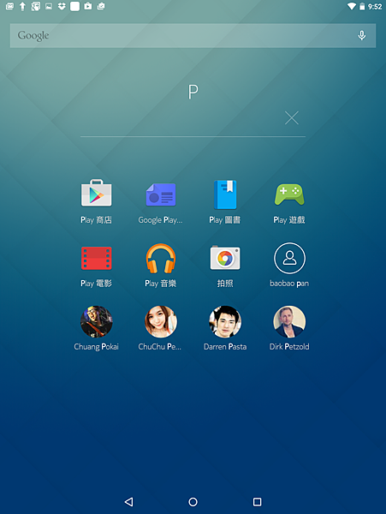Start voice search with microphone icon

[362, 35]
